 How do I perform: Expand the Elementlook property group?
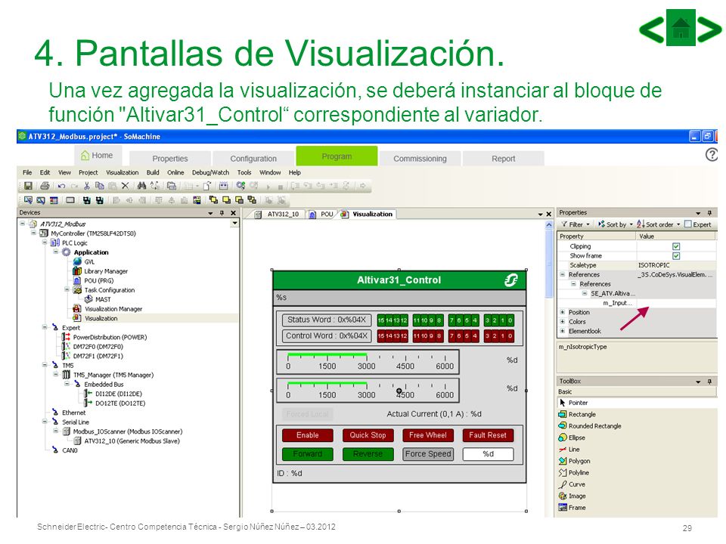pos(563,331)
